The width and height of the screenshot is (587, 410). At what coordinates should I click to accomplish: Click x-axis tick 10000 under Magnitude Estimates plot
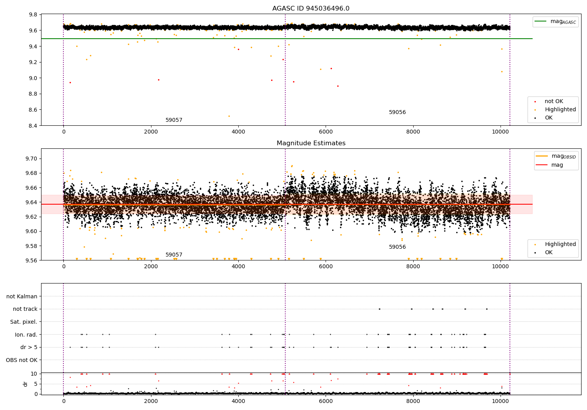[501, 267]
